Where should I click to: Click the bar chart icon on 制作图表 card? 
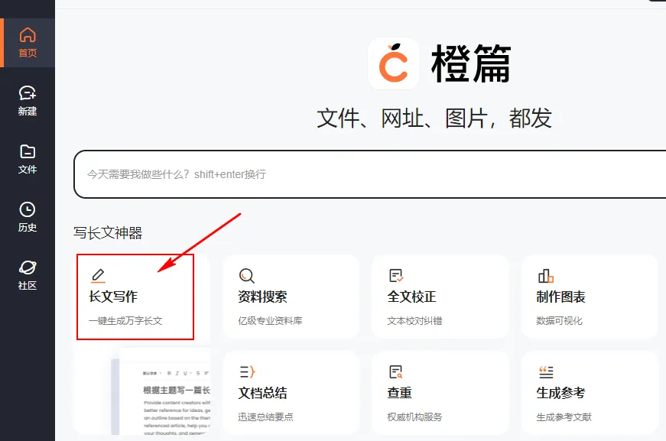[545, 276]
